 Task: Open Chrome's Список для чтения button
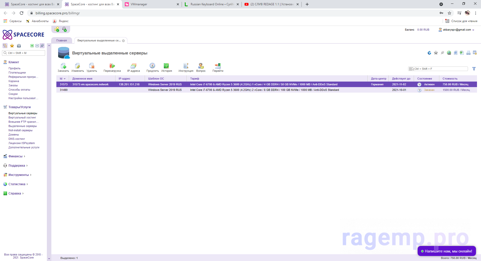click(x=461, y=21)
